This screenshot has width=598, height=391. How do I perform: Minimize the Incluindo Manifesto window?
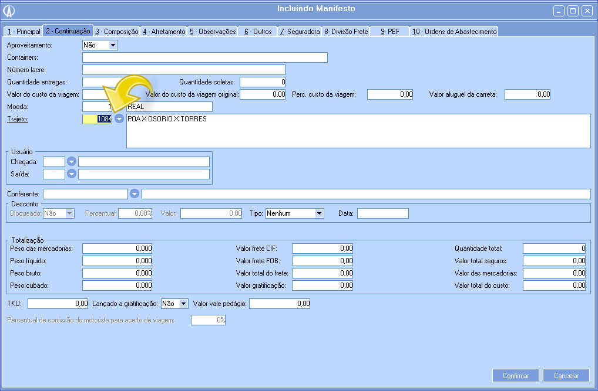click(559, 11)
